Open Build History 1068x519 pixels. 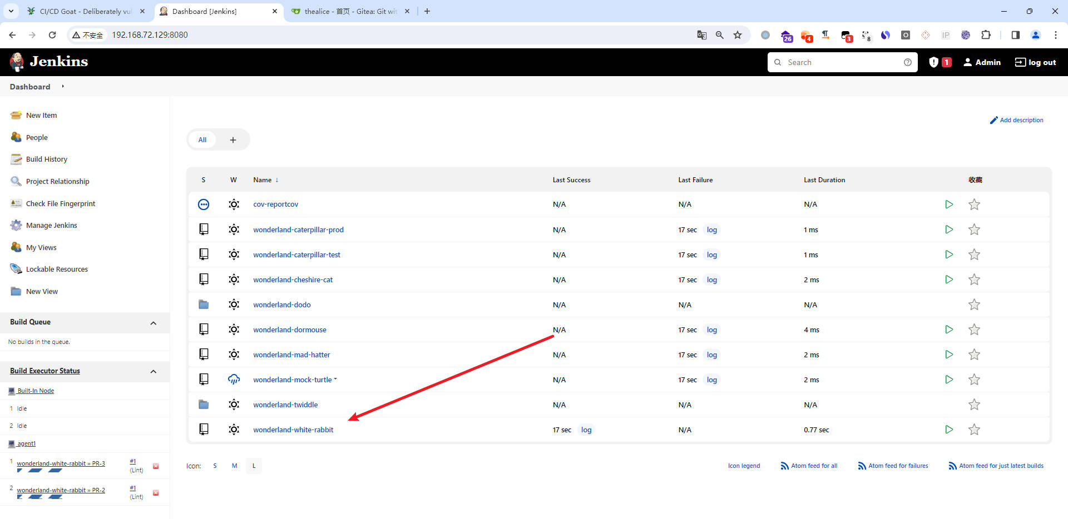click(47, 159)
